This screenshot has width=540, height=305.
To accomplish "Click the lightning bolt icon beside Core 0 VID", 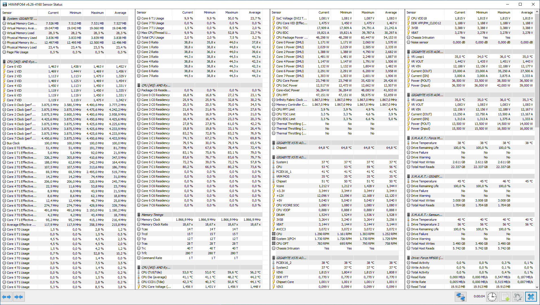I will (x=4, y=67).
